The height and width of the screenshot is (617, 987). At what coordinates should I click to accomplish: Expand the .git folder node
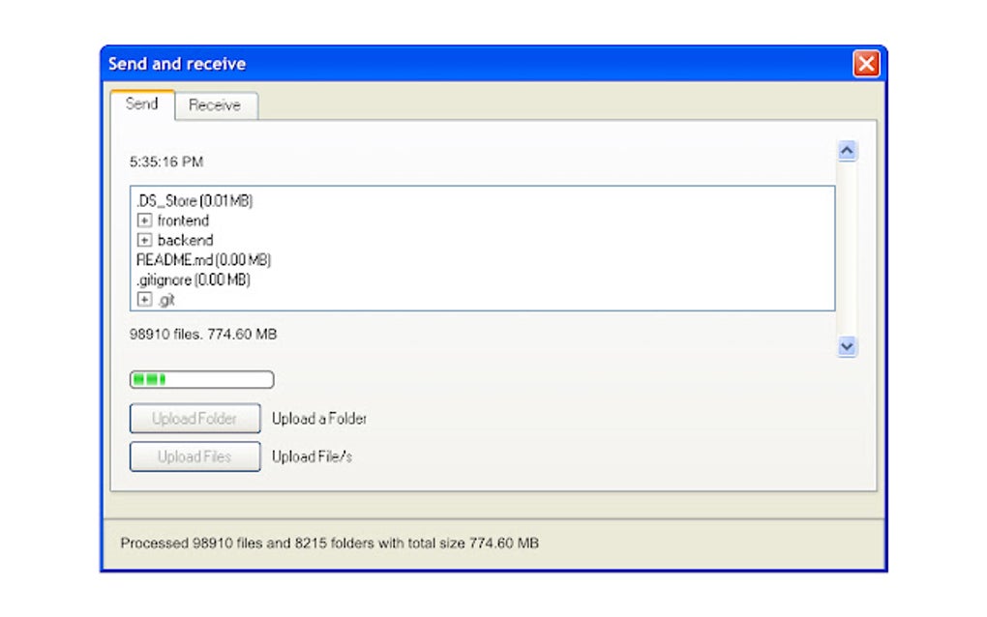point(144,300)
